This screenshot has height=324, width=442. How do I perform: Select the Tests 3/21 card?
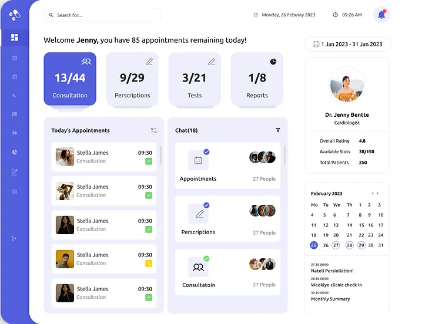(195, 79)
